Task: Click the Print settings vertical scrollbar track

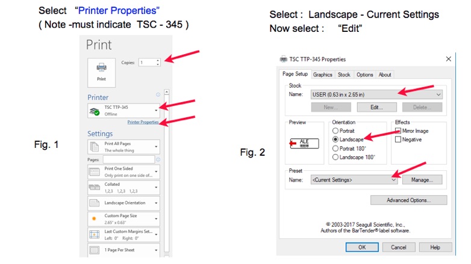Action: coord(167,174)
